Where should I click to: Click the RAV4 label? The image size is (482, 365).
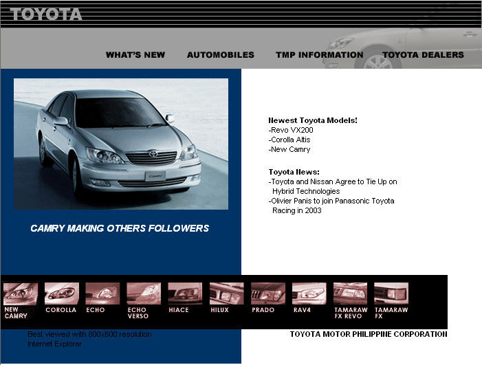point(302,310)
